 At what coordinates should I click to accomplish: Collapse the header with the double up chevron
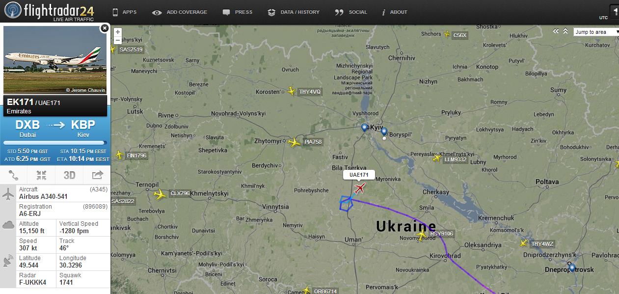pos(565,31)
